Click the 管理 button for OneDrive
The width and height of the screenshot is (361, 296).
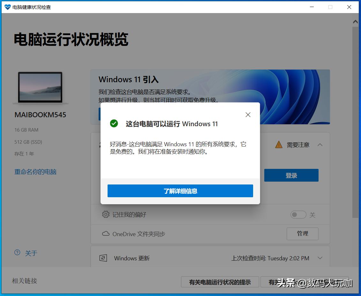click(x=303, y=234)
